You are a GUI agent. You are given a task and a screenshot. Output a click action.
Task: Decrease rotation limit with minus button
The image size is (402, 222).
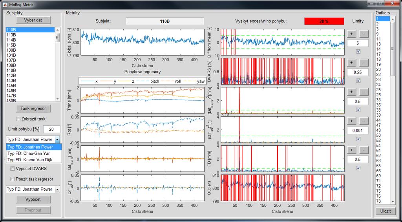(x=364, y=121)
